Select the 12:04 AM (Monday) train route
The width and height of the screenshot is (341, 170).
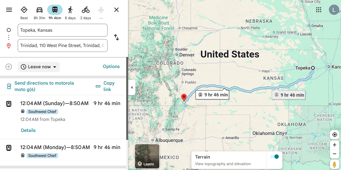[64, 152]
